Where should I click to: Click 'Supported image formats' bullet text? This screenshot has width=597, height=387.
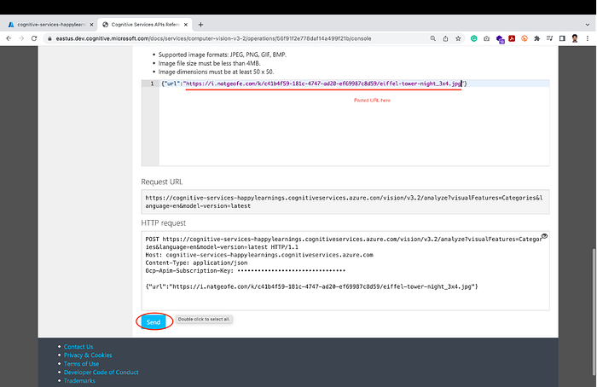point(223,55)
